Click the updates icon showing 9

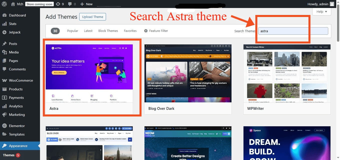click(58, 4)
